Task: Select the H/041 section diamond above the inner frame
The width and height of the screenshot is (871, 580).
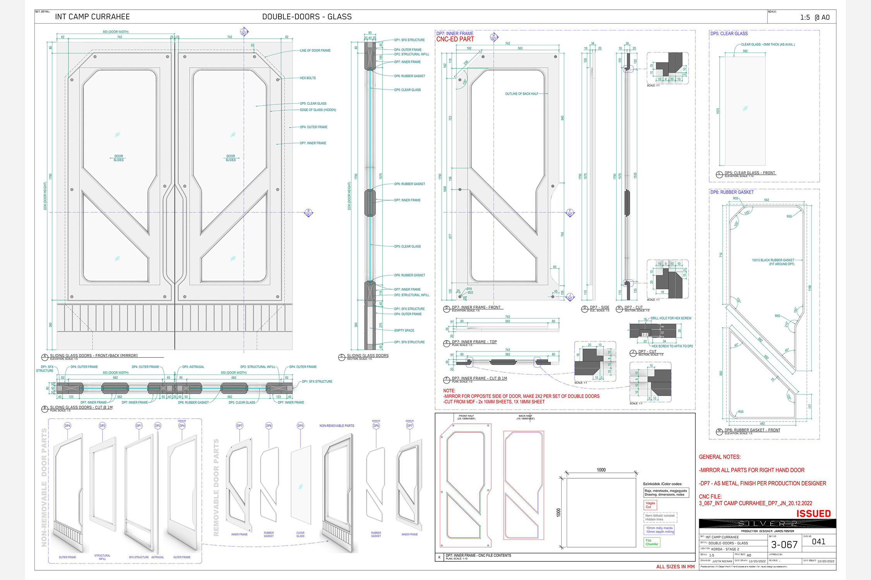Action: point(494,37)
